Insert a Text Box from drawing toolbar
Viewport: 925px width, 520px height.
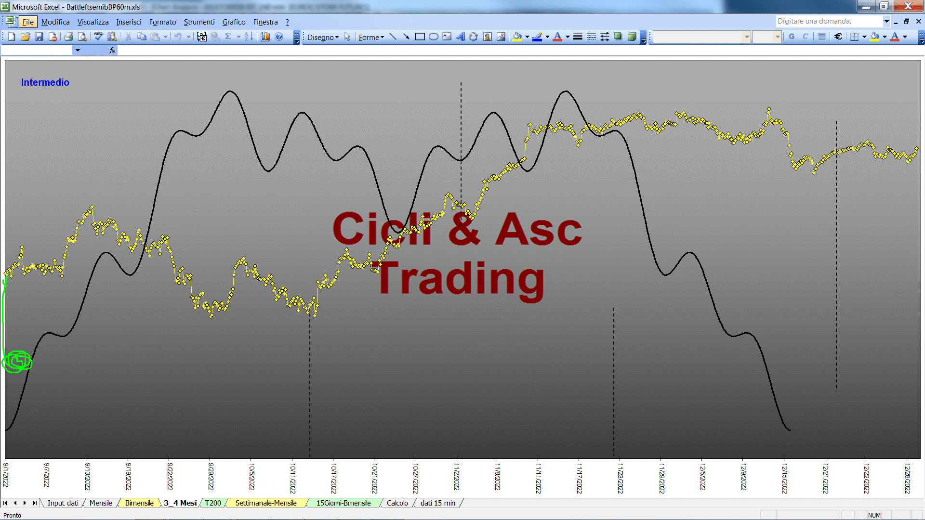click(x=447, y=37)
